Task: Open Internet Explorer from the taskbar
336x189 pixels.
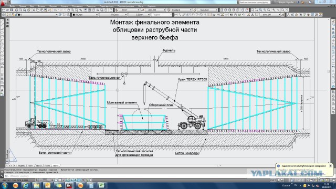Action: (26, 185)
